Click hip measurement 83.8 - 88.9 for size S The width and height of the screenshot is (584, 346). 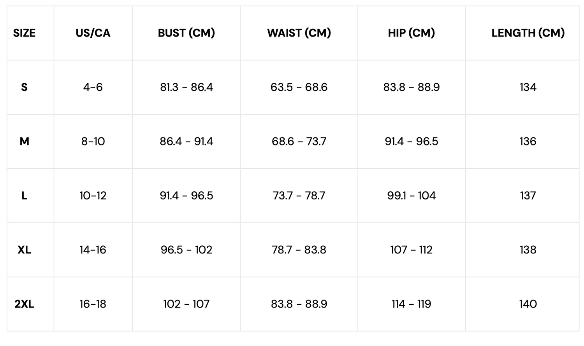coord(411,87)
